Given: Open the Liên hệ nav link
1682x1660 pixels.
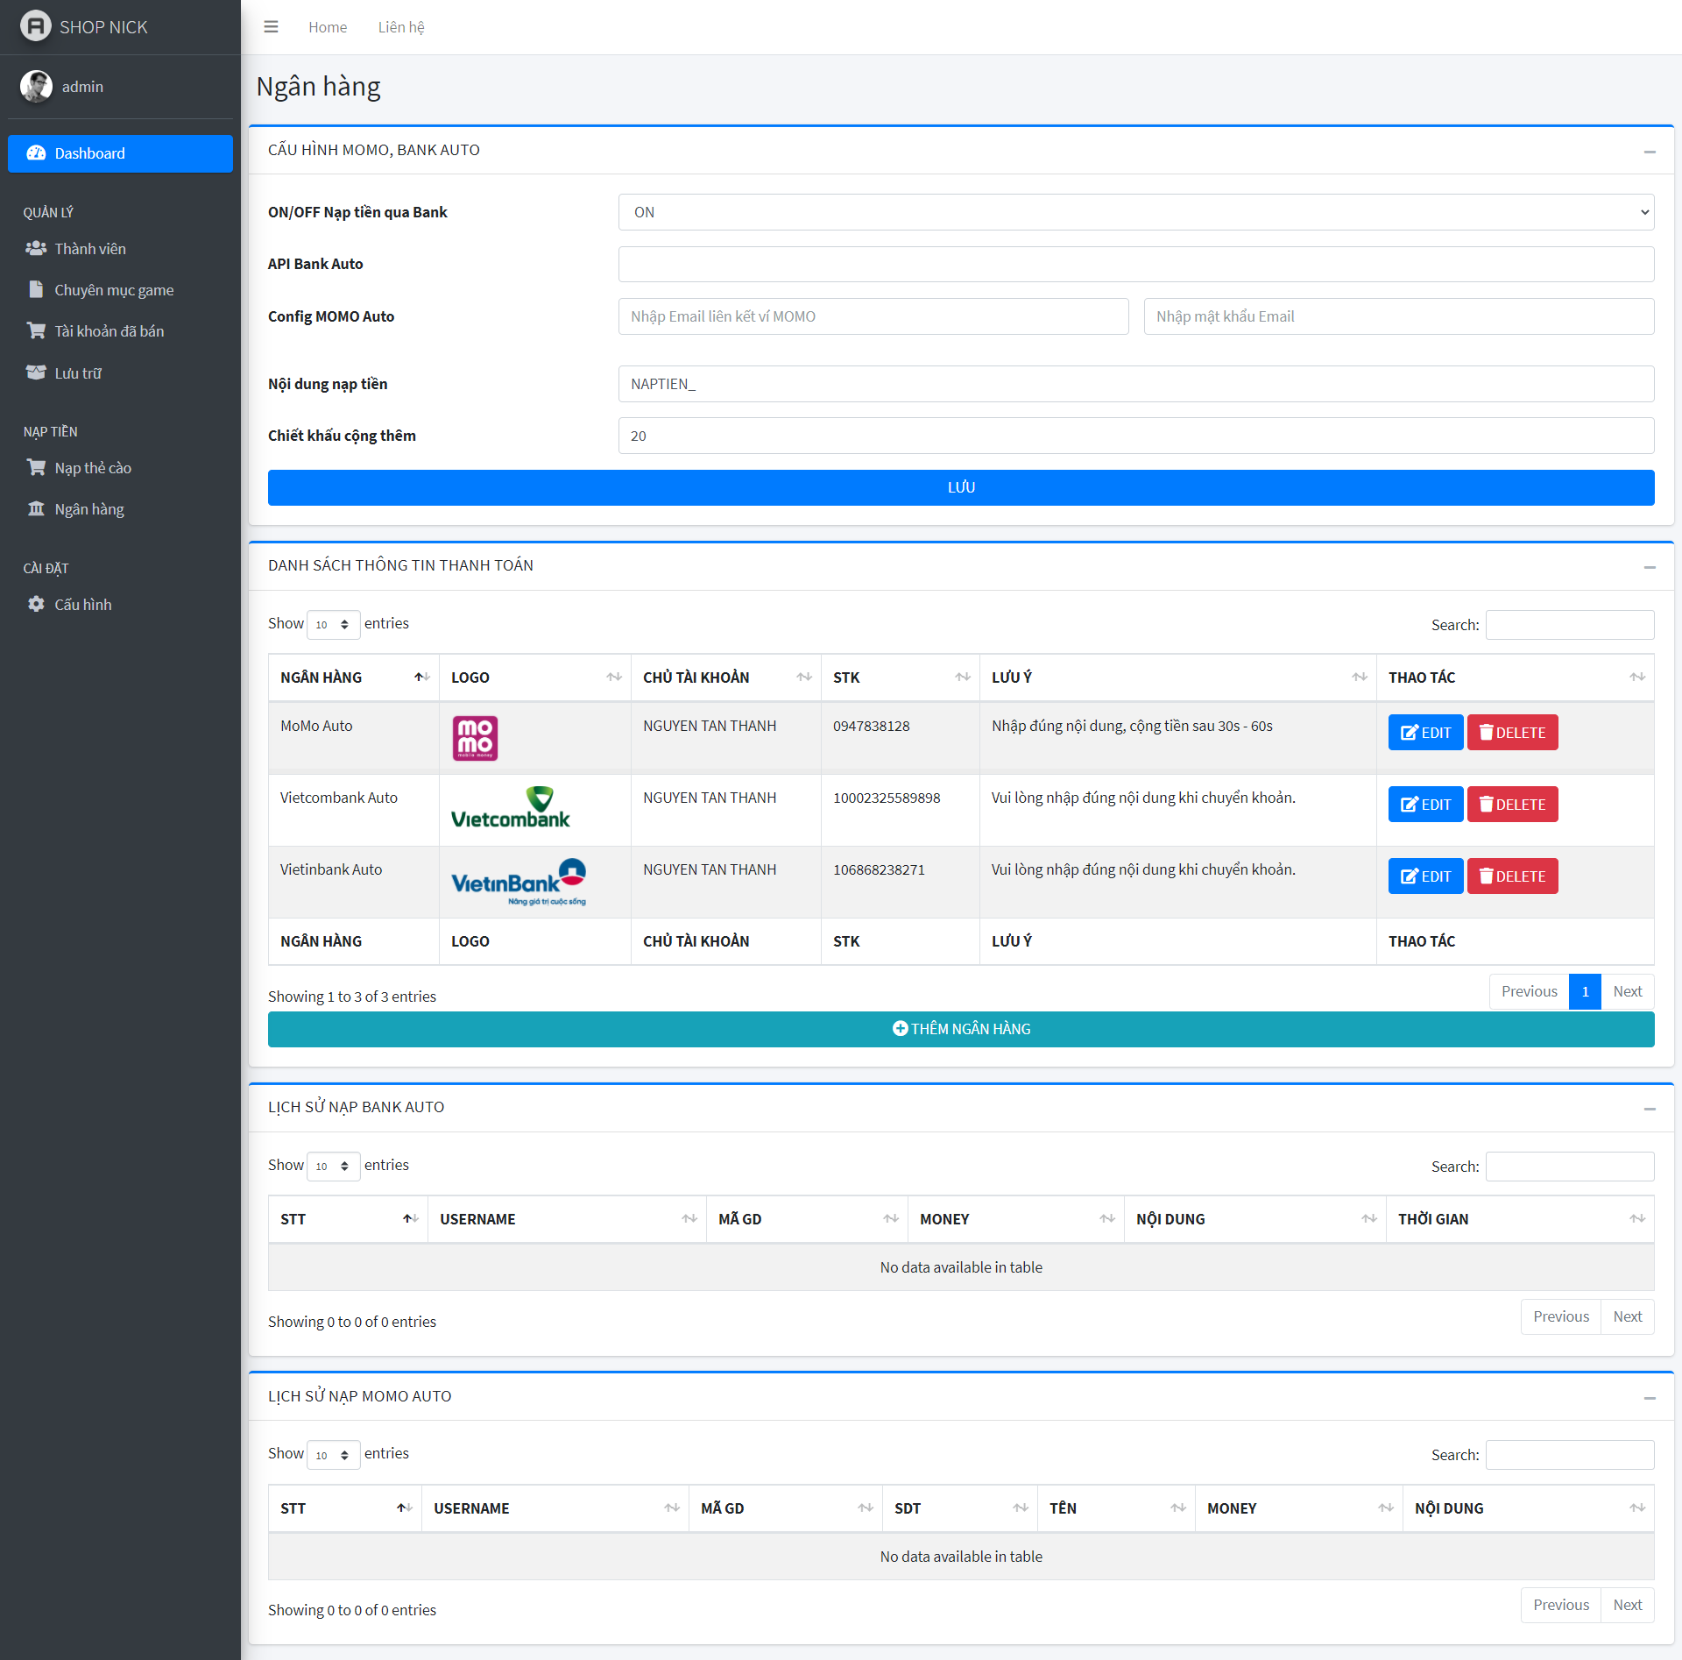Looking at the screenshot, I should 401,27.
